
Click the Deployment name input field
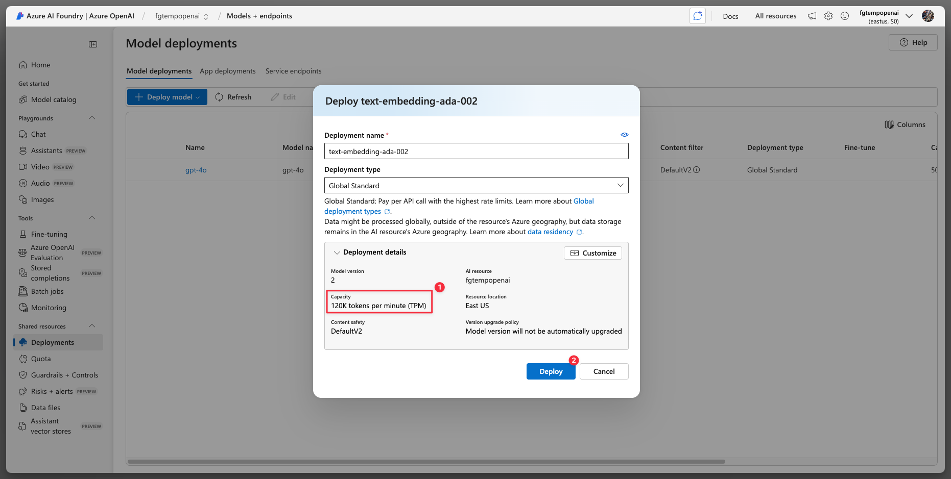click(x=477, y=151)
